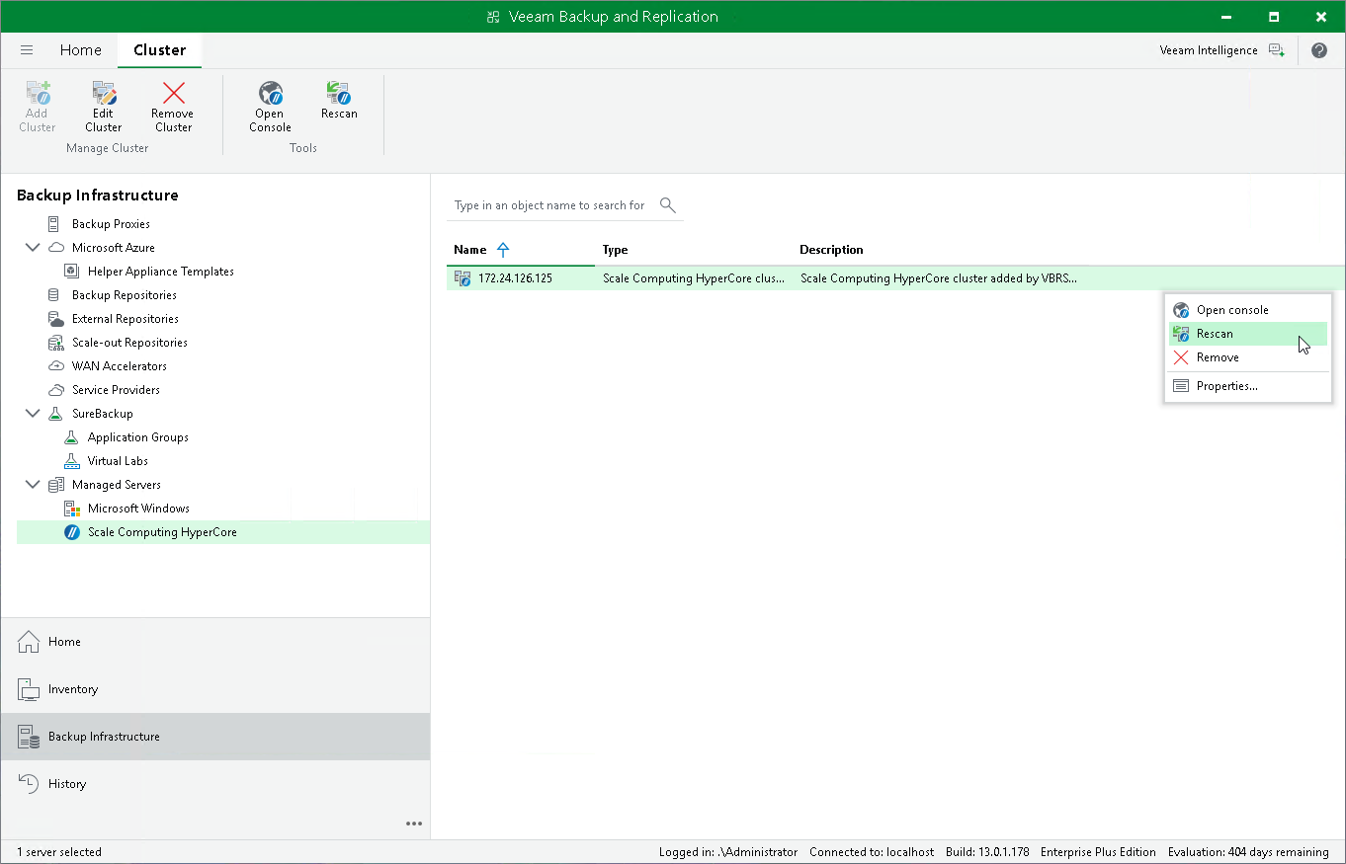1346x864 pixels.
Task: Click Remove Cluster in the ribbon
Action: (x=173, y=107)
